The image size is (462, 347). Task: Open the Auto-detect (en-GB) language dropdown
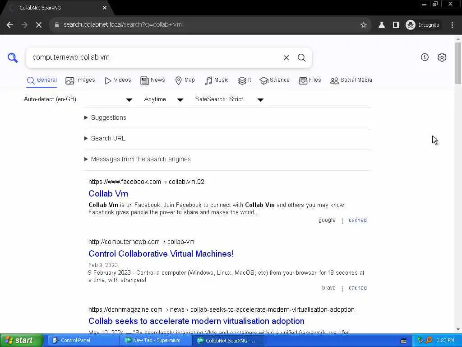tap(78, 99)
